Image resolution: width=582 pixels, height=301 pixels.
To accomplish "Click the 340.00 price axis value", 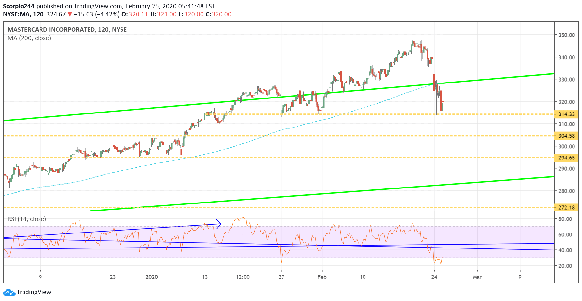I will (567, 57).
